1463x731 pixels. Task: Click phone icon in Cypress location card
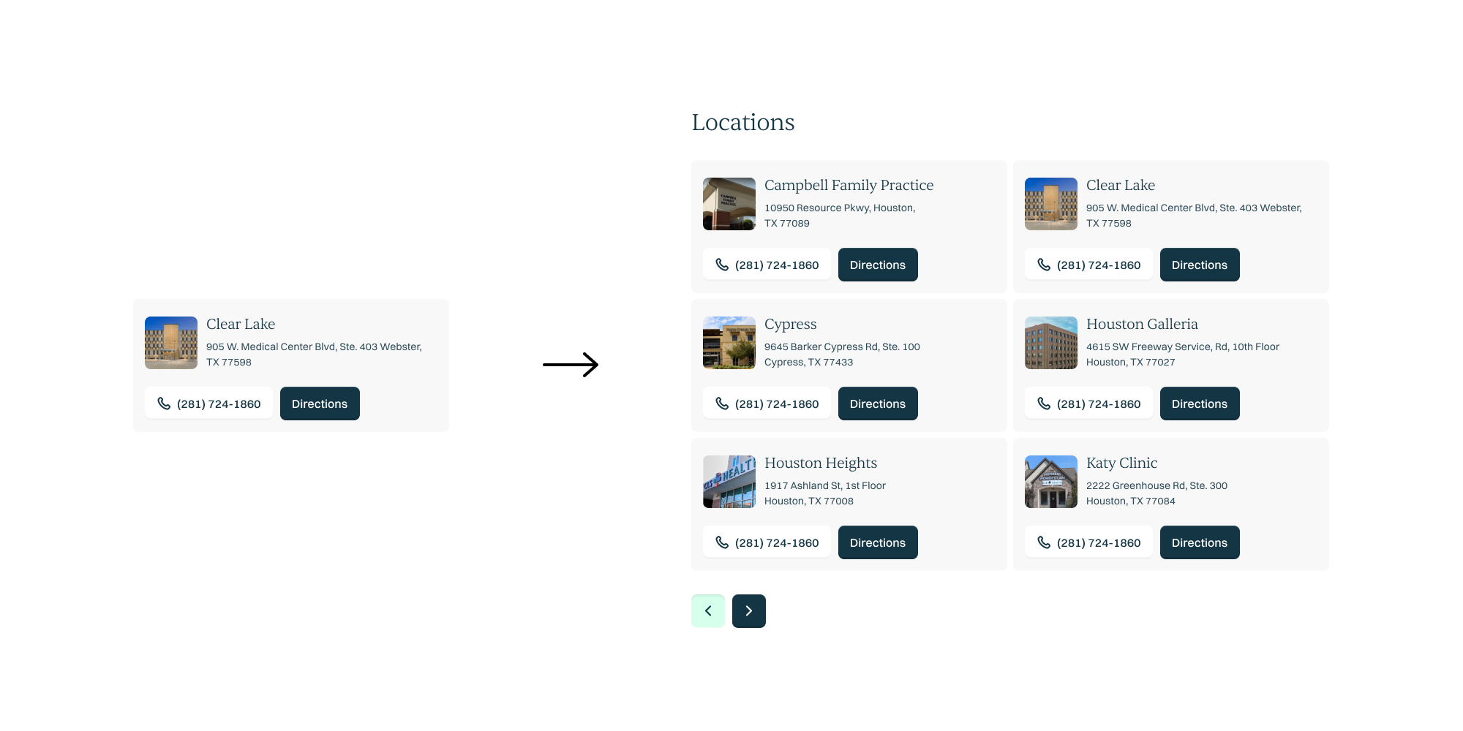(722, 404)
